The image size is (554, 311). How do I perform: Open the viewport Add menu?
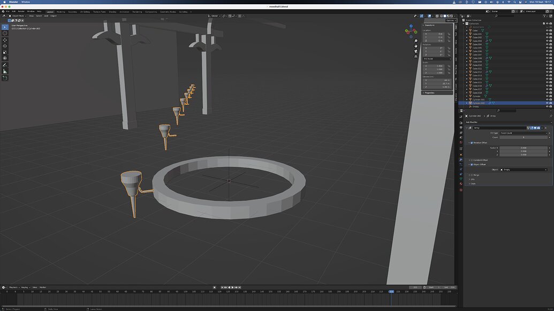tap(46, 16)
